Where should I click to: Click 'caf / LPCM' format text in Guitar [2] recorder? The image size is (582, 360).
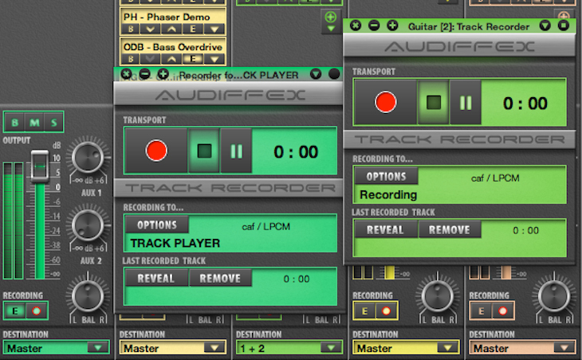coord(495,178)
